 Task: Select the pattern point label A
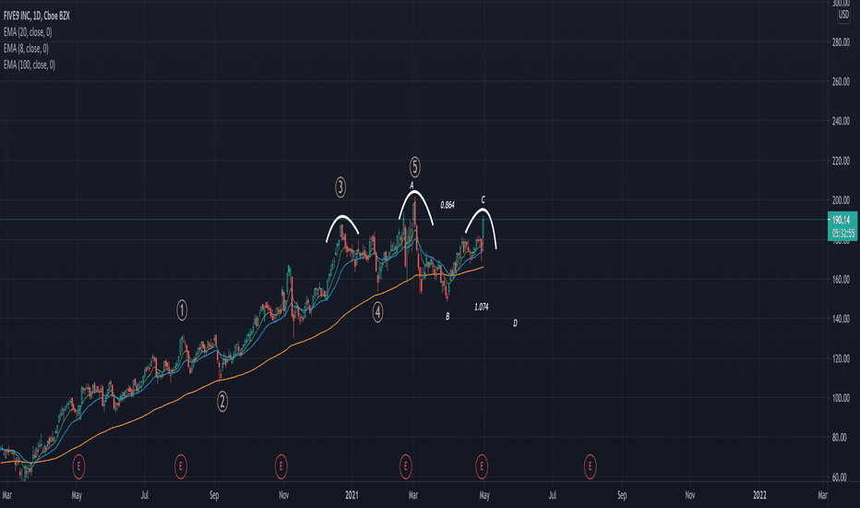click(x=412, y=186)
